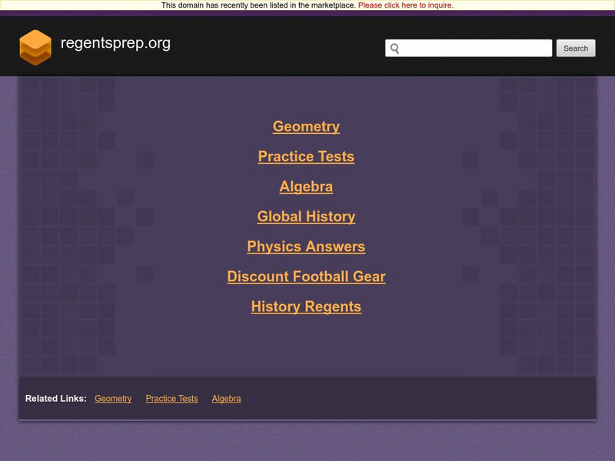The image size is (615, 461).
Task: Open the large Practice Tests link
Action: [306, 157]
